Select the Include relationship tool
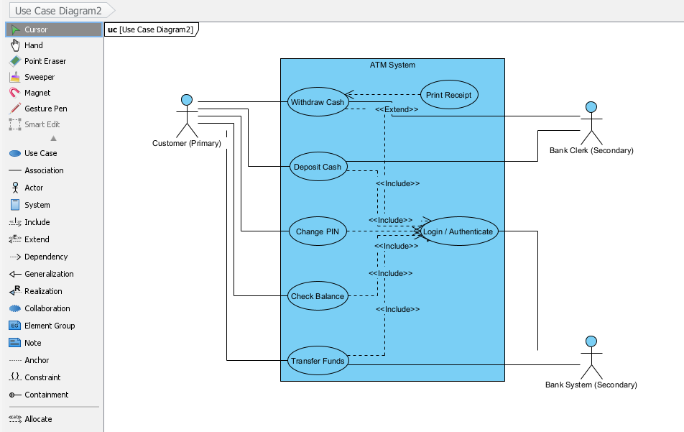 pos(54,222)
